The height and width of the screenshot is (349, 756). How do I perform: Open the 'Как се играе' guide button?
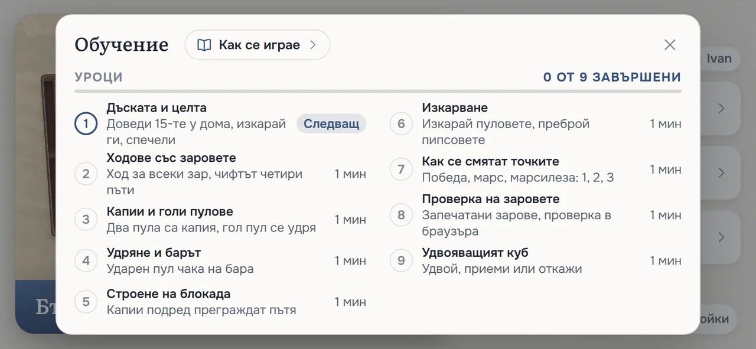click(257, 45)
